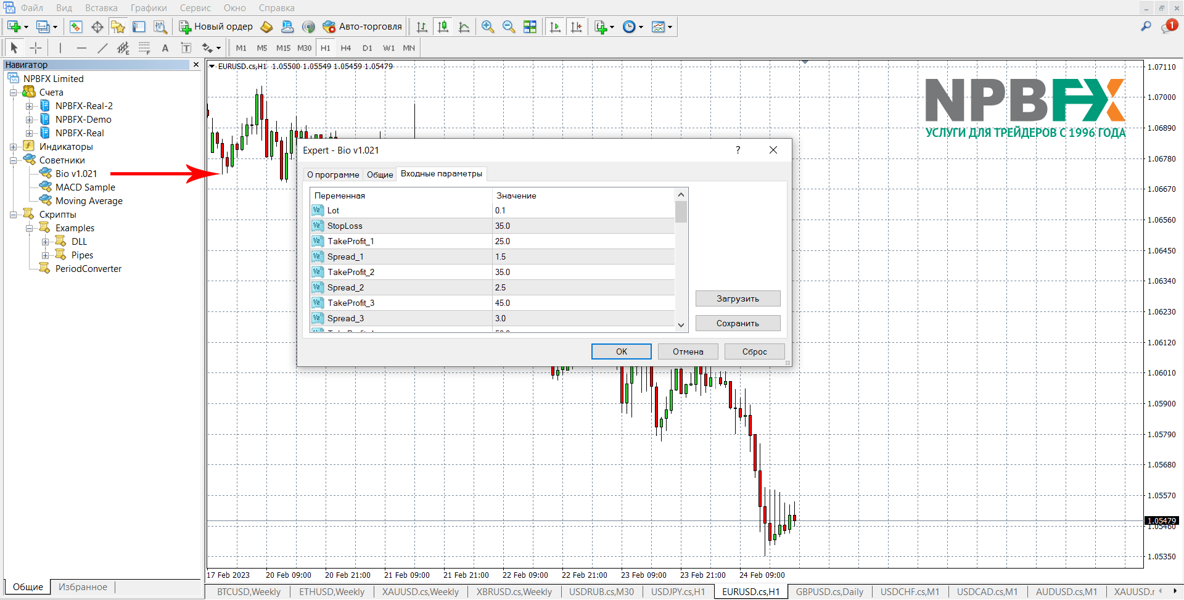The height and width of the screenshot is (600, 1184).
Task: Toggle the Navigator folder-star icon
Action: (x=118, y=27)
